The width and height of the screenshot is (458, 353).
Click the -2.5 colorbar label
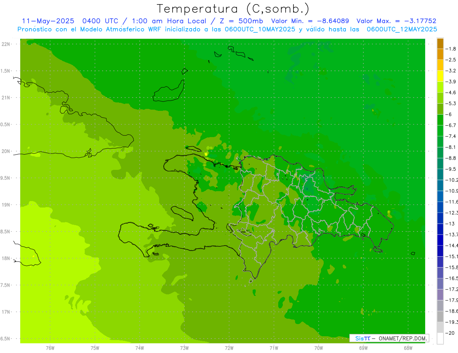click(451, 60)
